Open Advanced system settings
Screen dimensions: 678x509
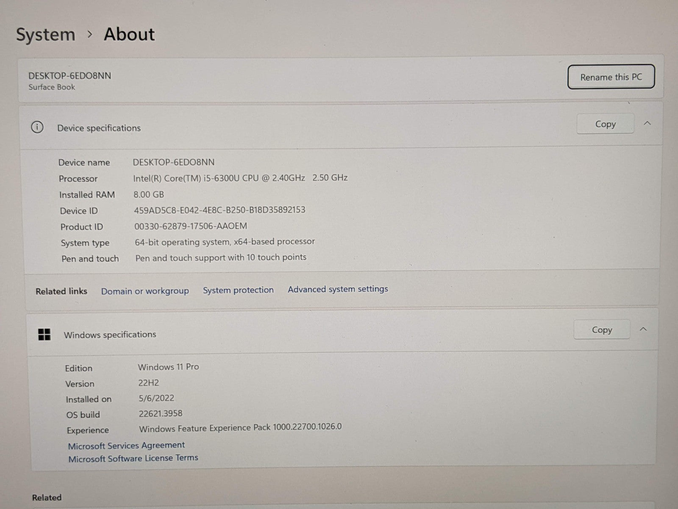point(338,289)
